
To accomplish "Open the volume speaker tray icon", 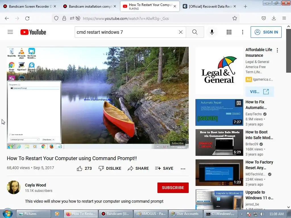I will point(262,214).
